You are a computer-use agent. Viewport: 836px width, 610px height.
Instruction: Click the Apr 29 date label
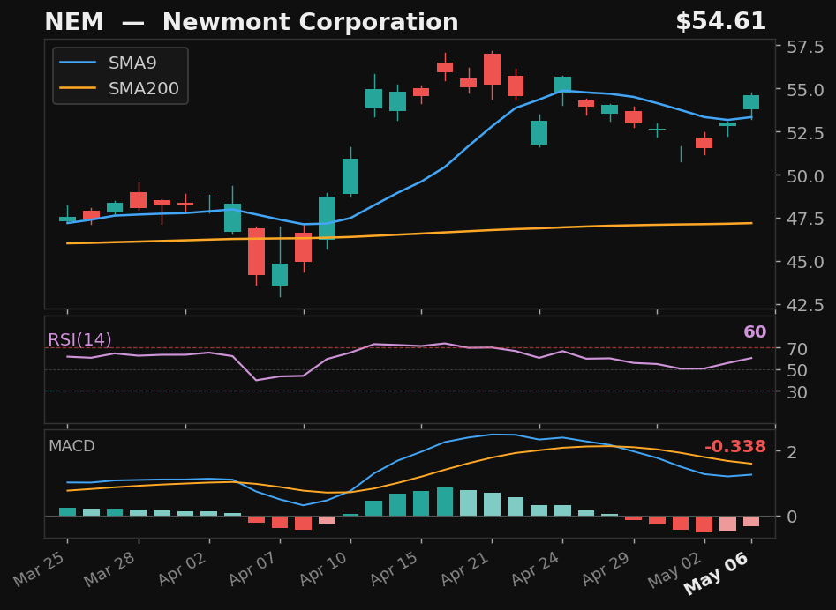606,569
